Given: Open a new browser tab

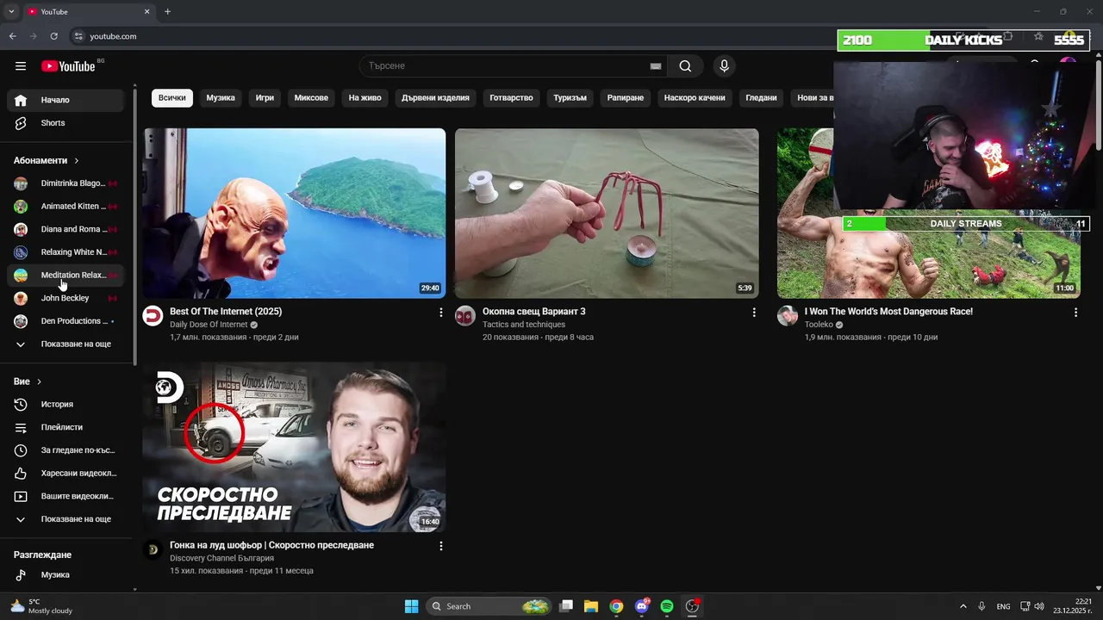Looking at the screenshot, I should (167, 12).
